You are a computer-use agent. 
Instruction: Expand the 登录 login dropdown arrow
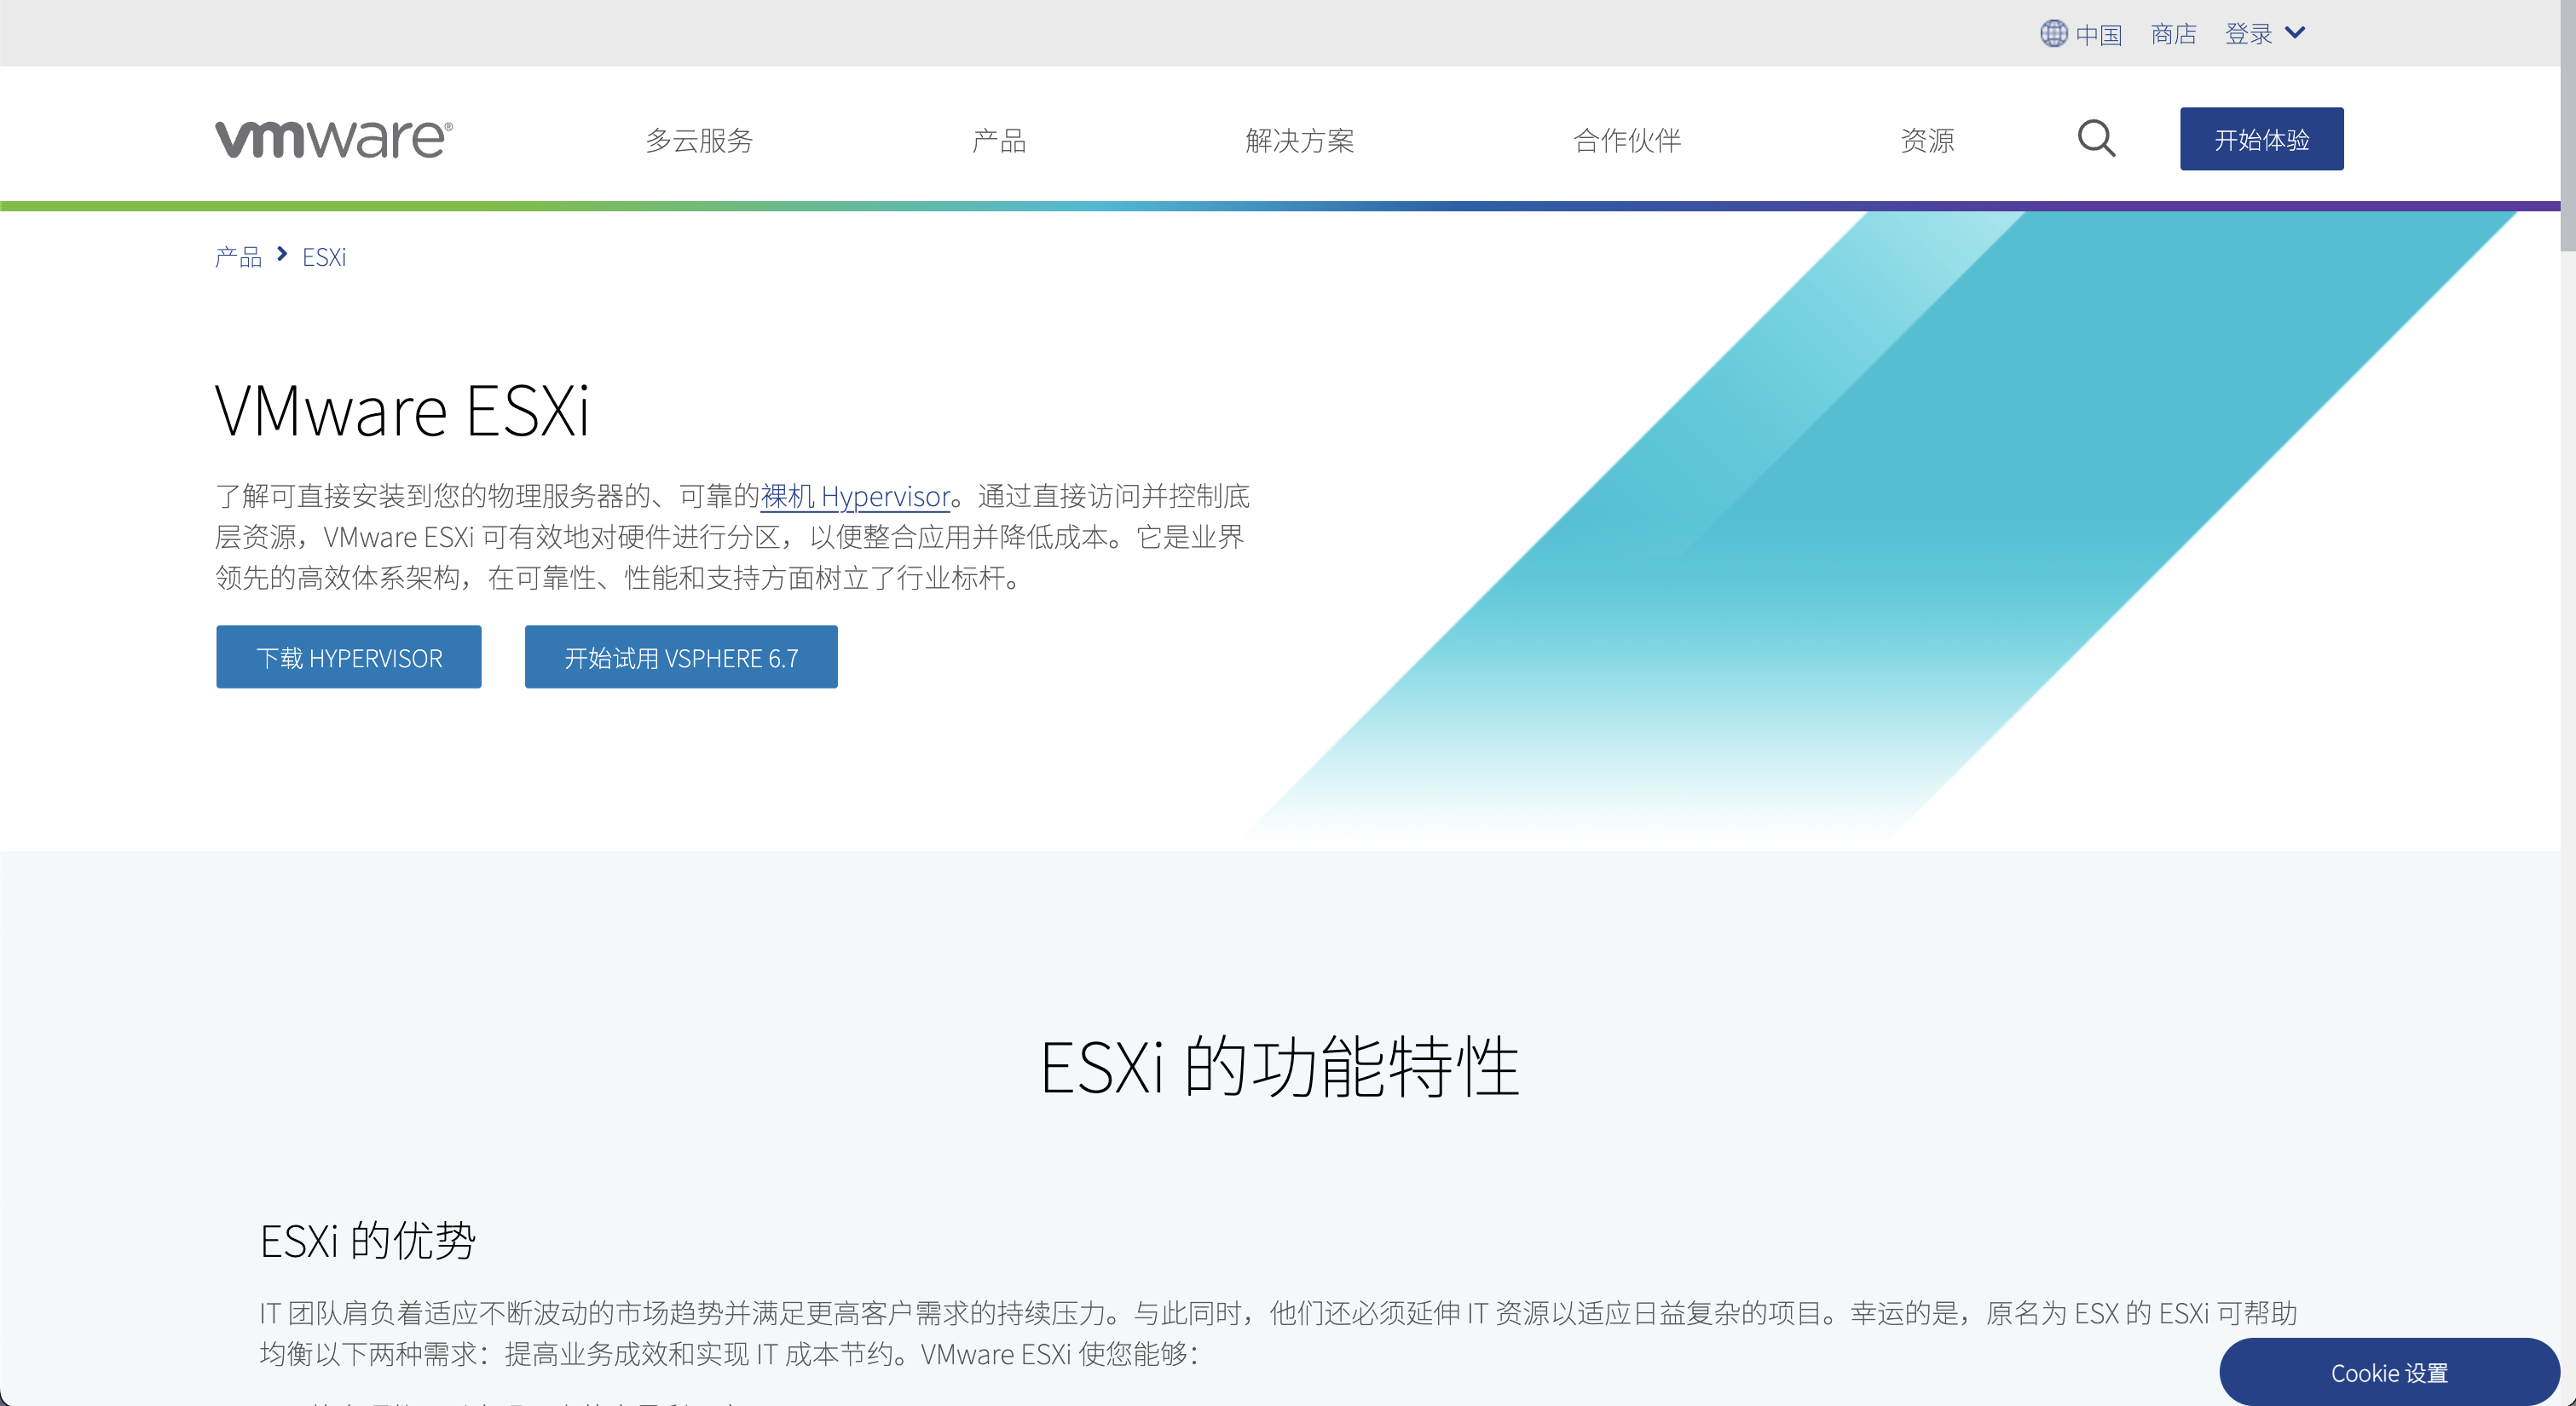click(x=2296, y=33)
